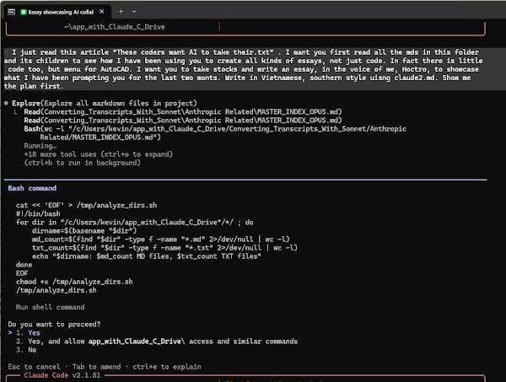Click the Bash command heading

click(32, 188)
